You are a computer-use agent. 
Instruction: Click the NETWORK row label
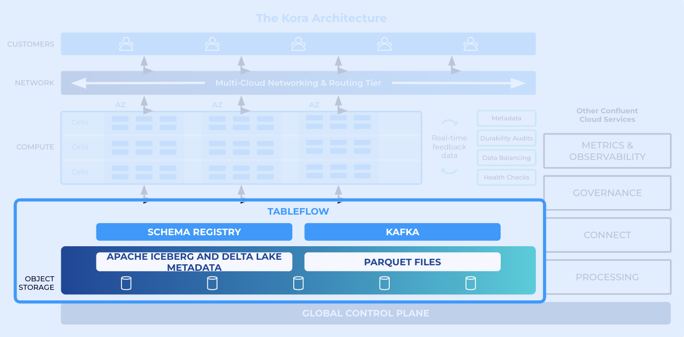pyautogui.click(x=35, y=83)
